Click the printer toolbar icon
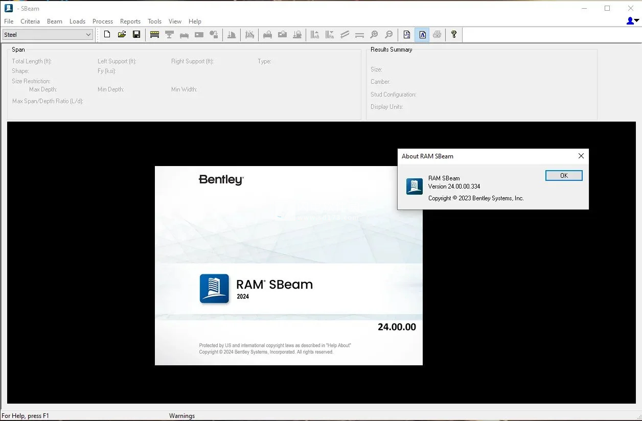The width and height of the screenshot is (642, 421). click(437, 34)
